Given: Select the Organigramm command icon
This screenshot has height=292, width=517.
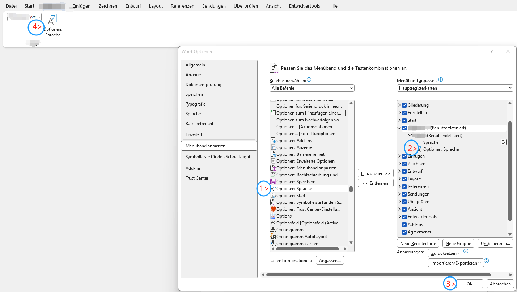Looking at the screenshot, I should point(273,230).
